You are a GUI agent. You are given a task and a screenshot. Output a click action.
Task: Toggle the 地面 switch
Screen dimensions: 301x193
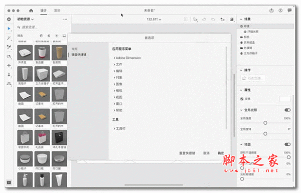[x=287, y=144]
